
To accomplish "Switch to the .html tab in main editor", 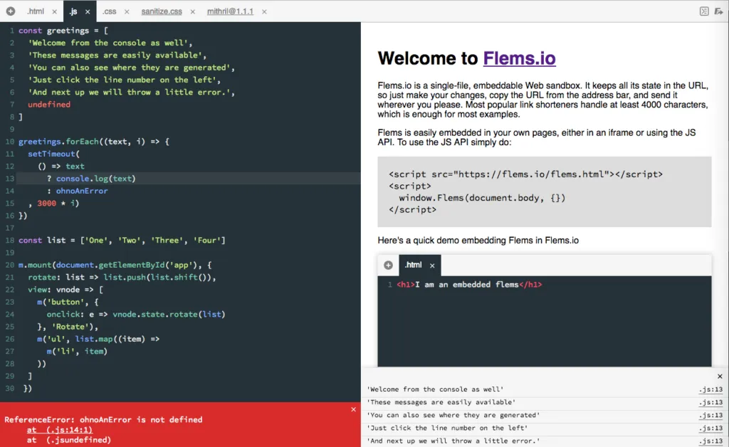I will pyautogui.click(x=35, y=12).
